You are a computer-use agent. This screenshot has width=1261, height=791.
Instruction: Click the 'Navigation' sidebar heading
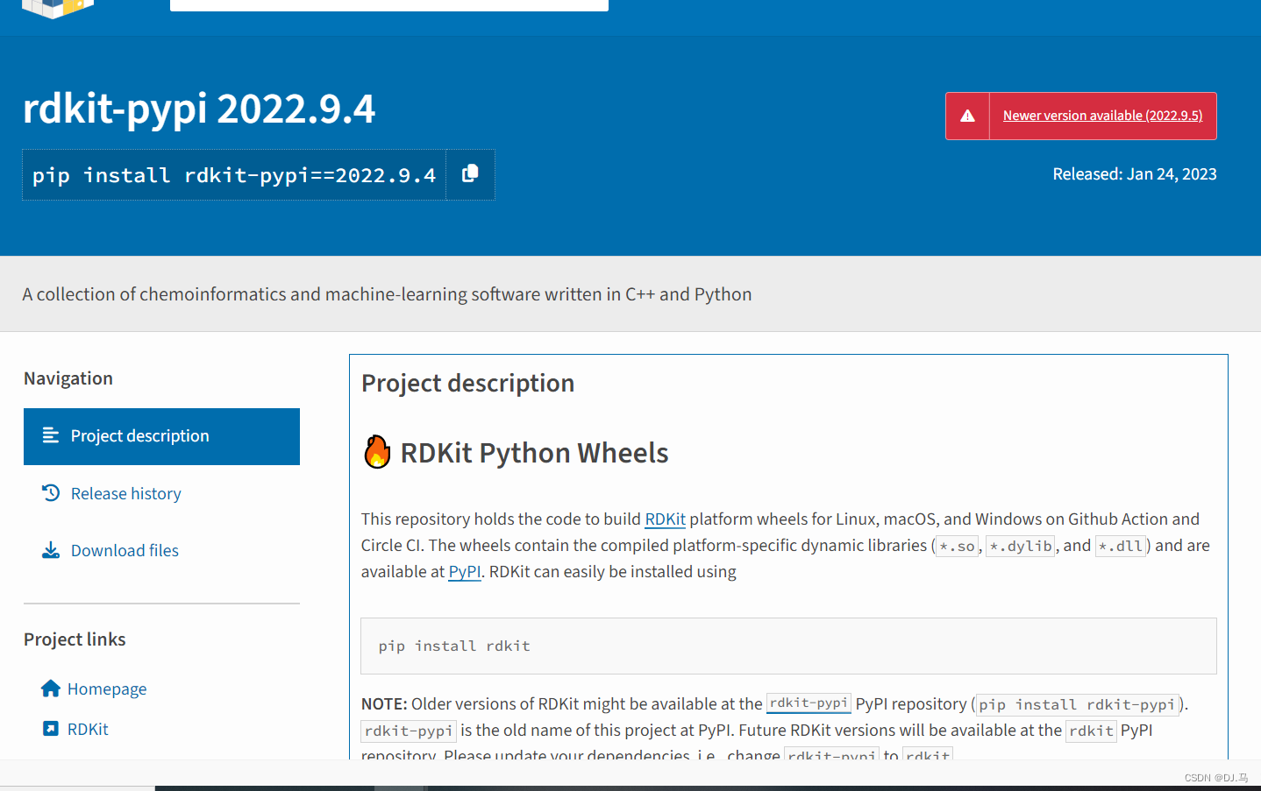tap(68, 378)
